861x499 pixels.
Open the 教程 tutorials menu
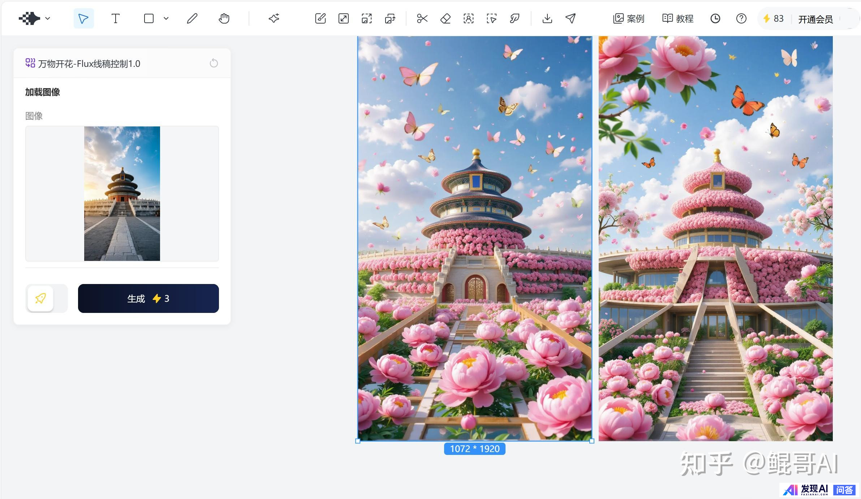coord(678,18)
